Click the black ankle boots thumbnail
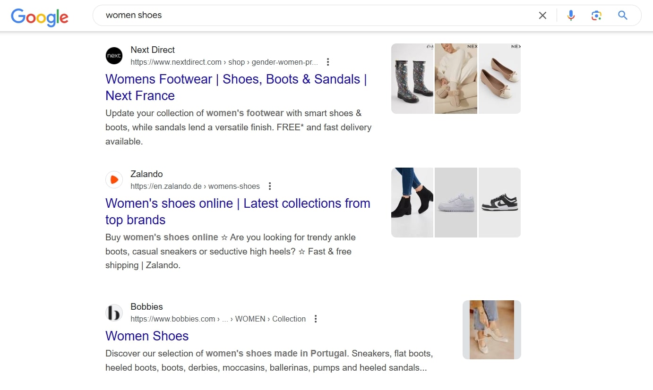Viewport: 653px width, 390px height. [412, 203]
